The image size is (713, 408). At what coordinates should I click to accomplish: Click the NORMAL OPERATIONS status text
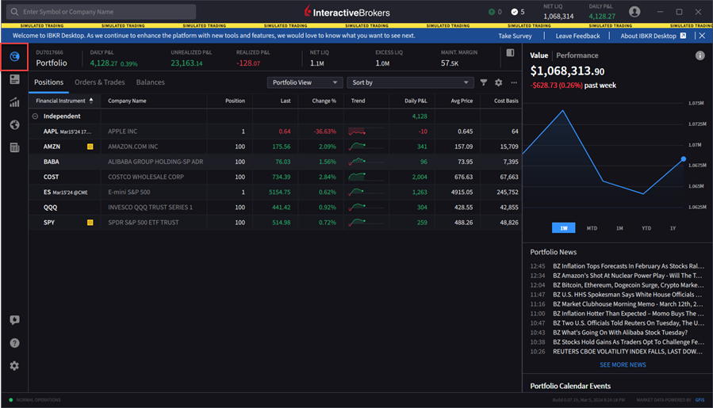(39, 400)
